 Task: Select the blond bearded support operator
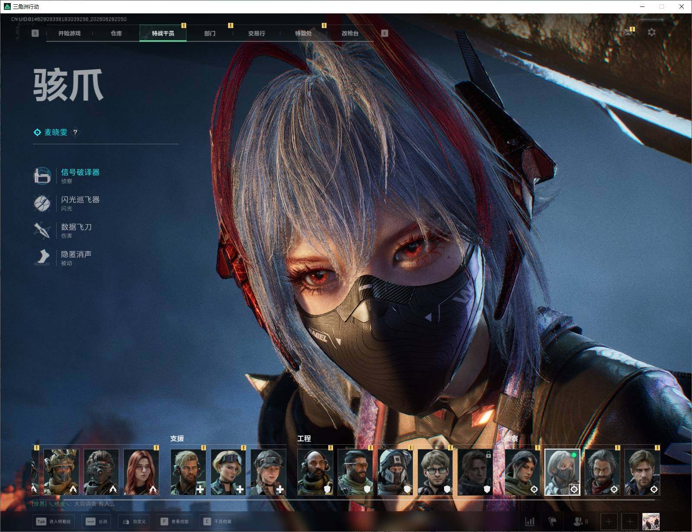(188, 472)
